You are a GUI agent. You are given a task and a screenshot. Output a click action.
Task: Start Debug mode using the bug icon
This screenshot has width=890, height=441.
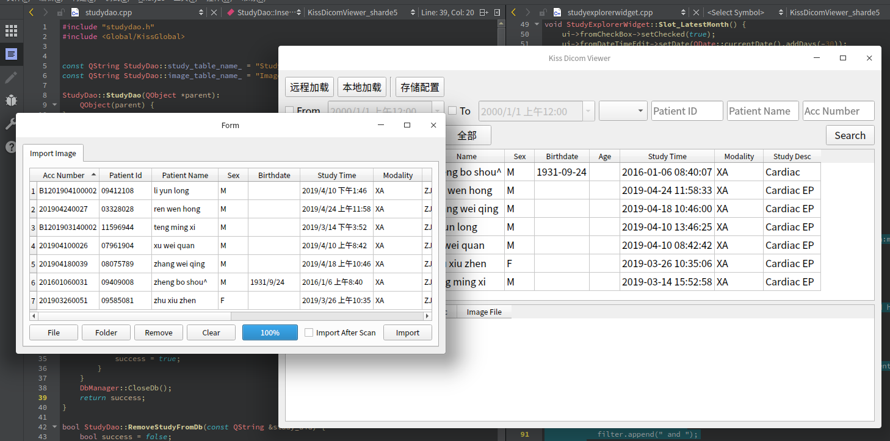tap(11, 100)
